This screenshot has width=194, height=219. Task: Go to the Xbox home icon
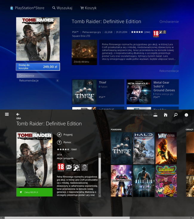tap(165, 115)
